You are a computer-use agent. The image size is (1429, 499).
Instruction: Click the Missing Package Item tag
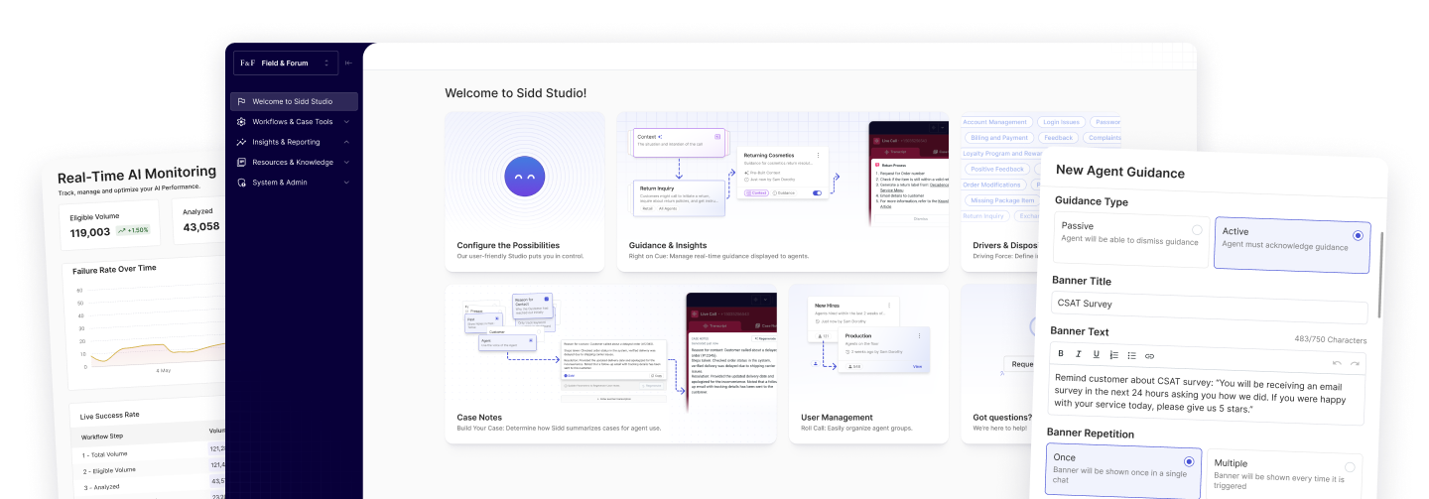1002,200
